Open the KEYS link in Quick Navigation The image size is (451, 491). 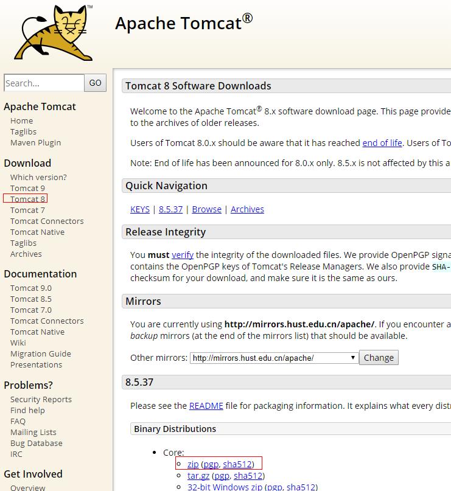(139, 209)
